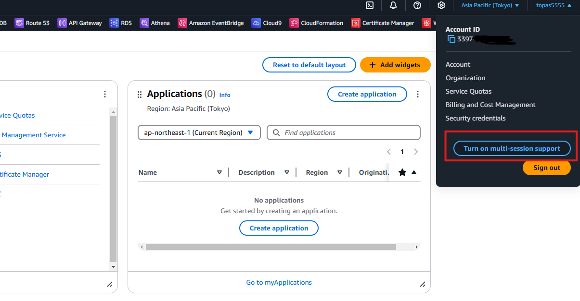Open Billing and Cost Management
Screen dimensions: 580x301
[x=490, y=105]
